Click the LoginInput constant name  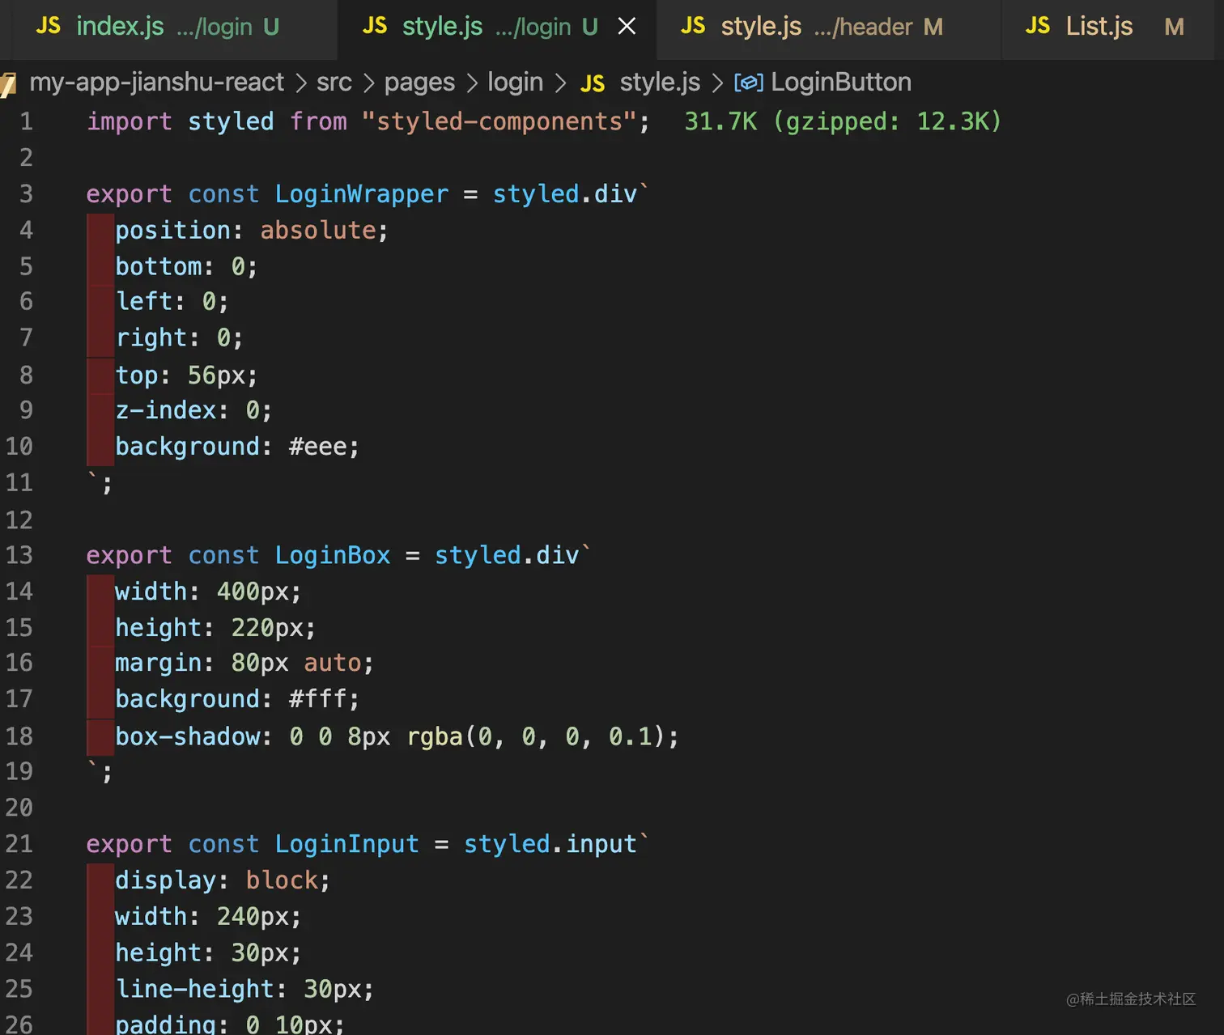(x=346, y=844)
